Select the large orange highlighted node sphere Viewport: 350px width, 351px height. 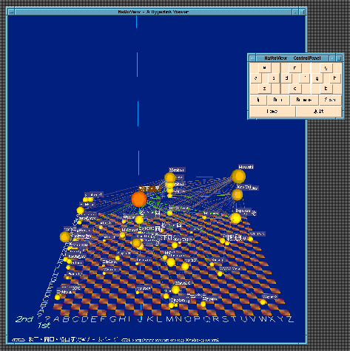pos(139,200)
